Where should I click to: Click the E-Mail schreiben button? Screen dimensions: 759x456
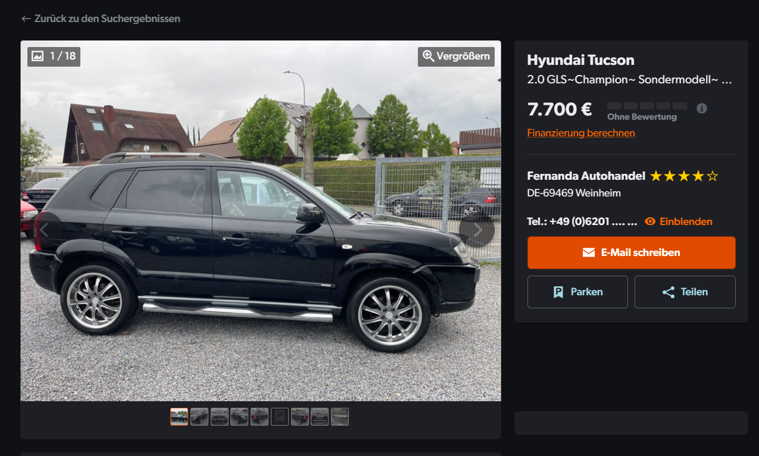[x=632, y=252]
